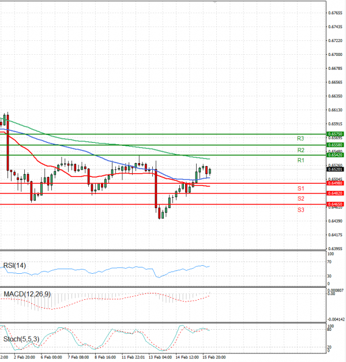Click the S3 support label
Image resolution: width=346 pixels, height=362 pixels.
coord(300,210)
